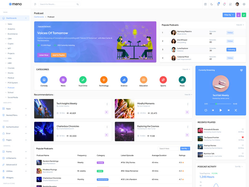Select the True Crime category icon
This screenshot has width=249, height=187.
tap(83, 79)
